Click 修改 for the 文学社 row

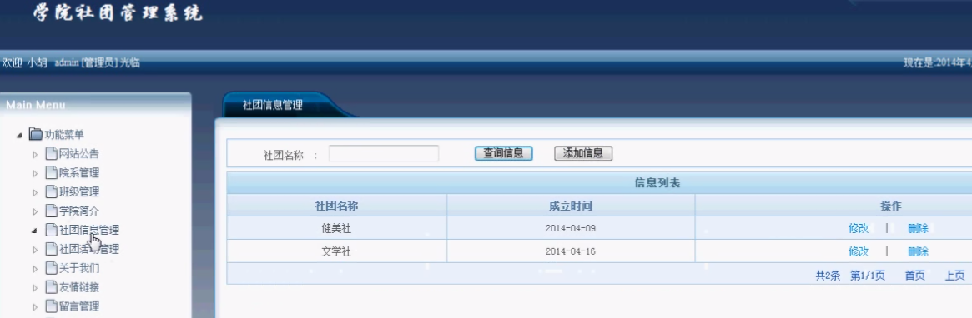(859, 251)
